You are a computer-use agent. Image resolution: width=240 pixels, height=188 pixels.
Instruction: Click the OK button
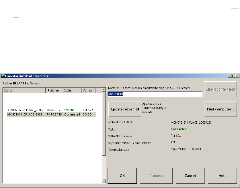(122, 176)
